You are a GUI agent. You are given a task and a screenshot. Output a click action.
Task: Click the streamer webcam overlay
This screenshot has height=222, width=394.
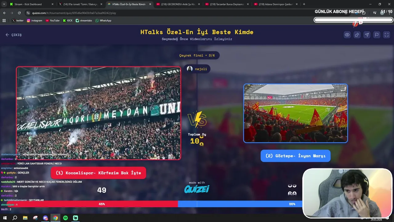(347, 193)
